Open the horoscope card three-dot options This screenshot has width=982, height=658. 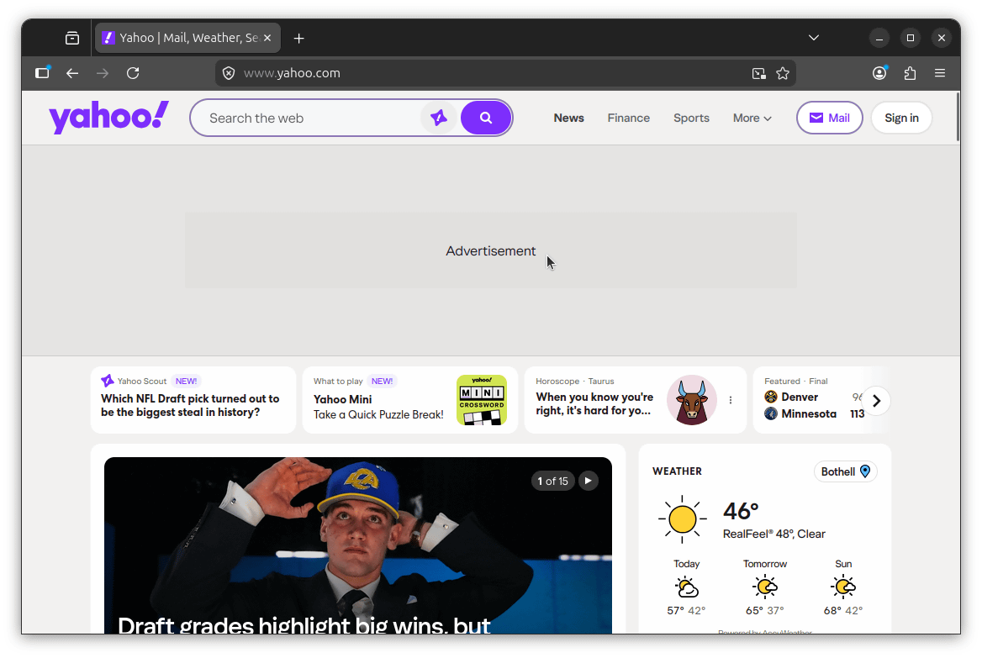click(x=730, y=400)
